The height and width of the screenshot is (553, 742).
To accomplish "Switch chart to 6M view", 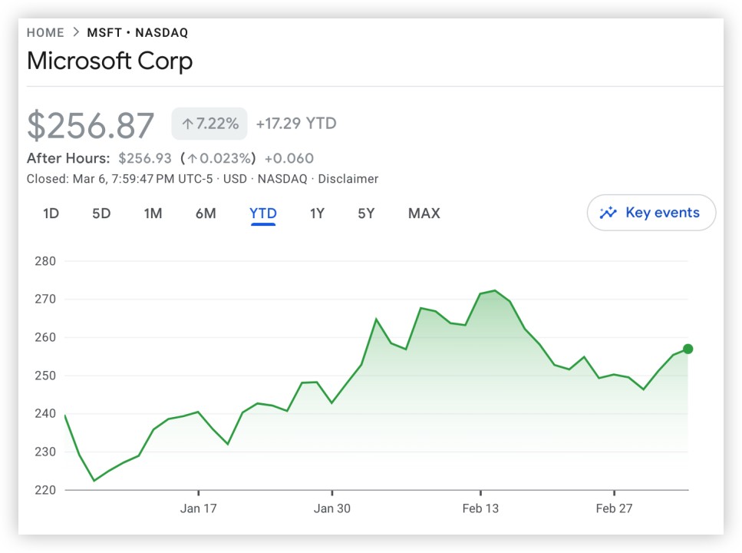I will (x=206, y=214).
